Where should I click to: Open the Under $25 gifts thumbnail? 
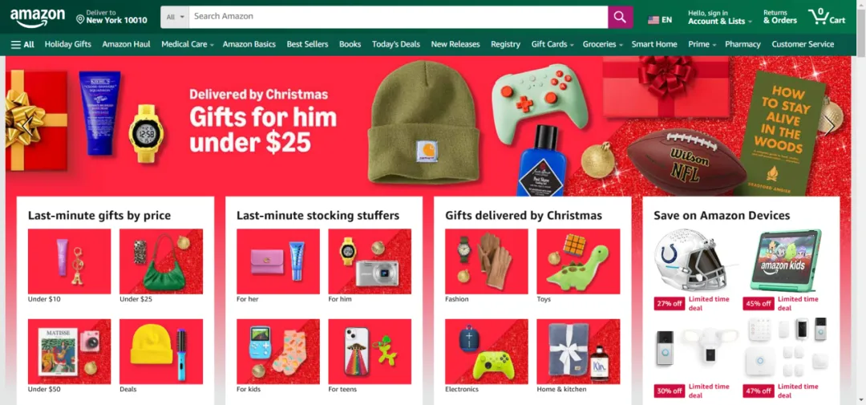161,261
